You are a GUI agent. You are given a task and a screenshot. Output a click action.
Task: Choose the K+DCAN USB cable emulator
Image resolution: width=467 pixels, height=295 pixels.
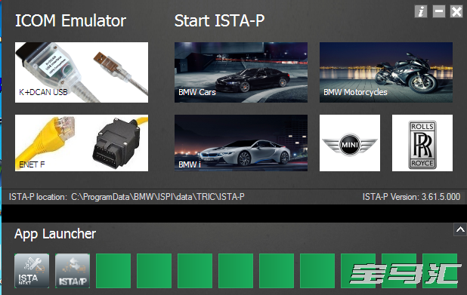[x=82, y=72]
